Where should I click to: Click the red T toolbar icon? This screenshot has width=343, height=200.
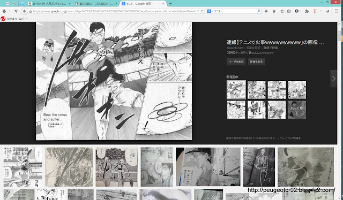tap(315, 11)
